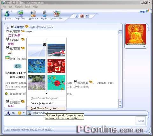Open the smiley emoticon picker
153x136 pixels.
click(x=19, y=113)
